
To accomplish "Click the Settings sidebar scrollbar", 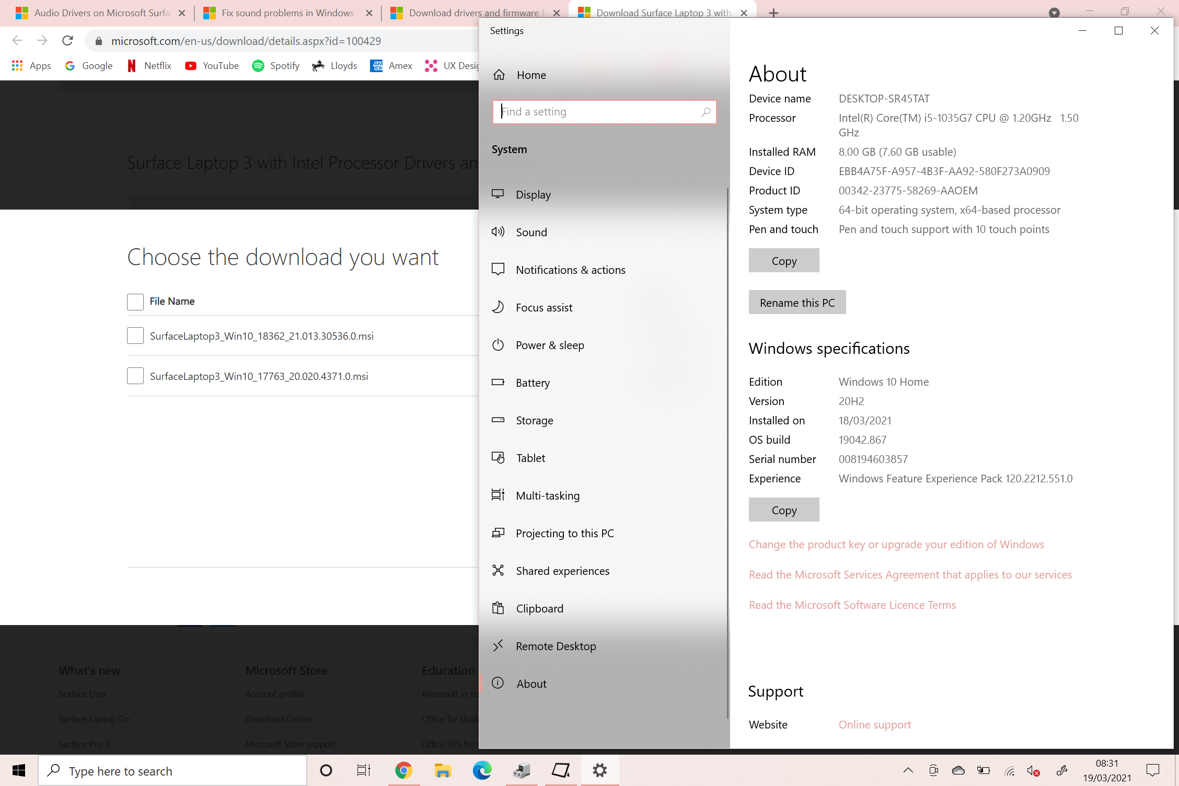I will pyautogui.click(x=727, y=449).
